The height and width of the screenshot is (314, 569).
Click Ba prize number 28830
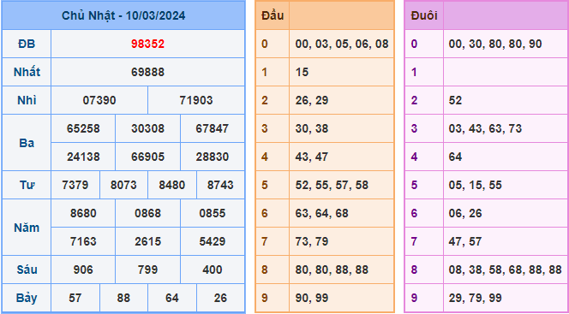point(213,157)
